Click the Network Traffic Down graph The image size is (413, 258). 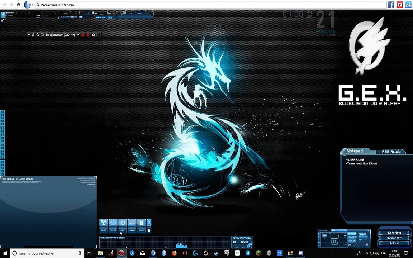165,243
